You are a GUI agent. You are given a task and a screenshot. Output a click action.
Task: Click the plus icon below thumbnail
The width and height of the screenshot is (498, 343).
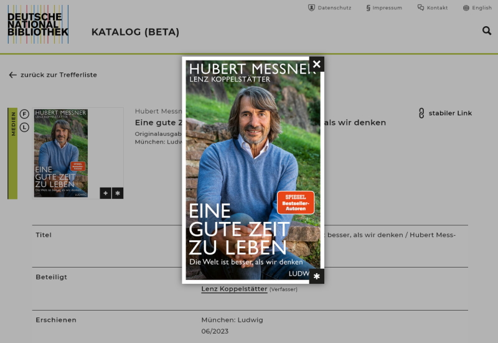coord(105,193)
